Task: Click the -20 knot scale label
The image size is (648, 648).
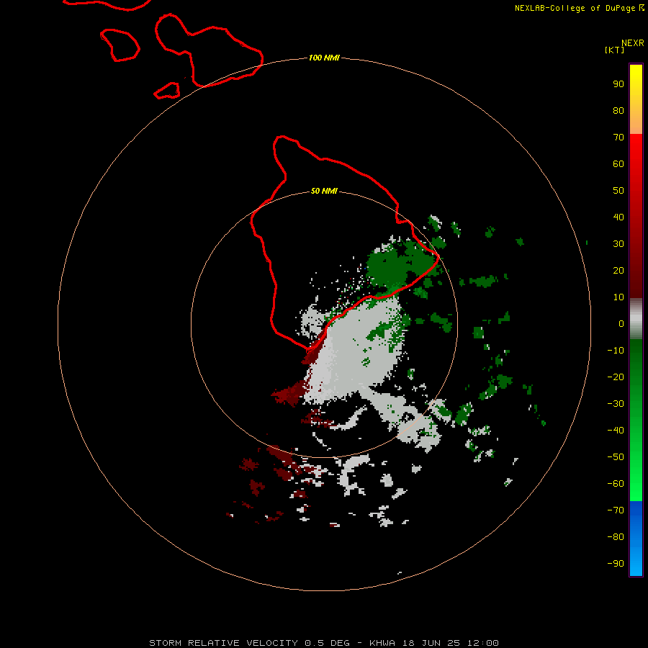Action: [616, 377]
